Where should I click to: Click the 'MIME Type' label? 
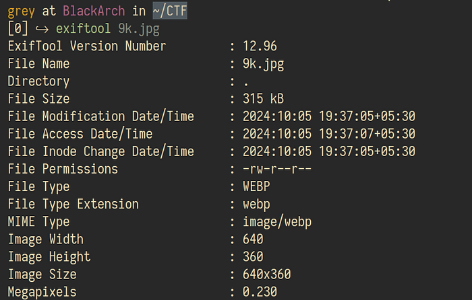(38, 222)
